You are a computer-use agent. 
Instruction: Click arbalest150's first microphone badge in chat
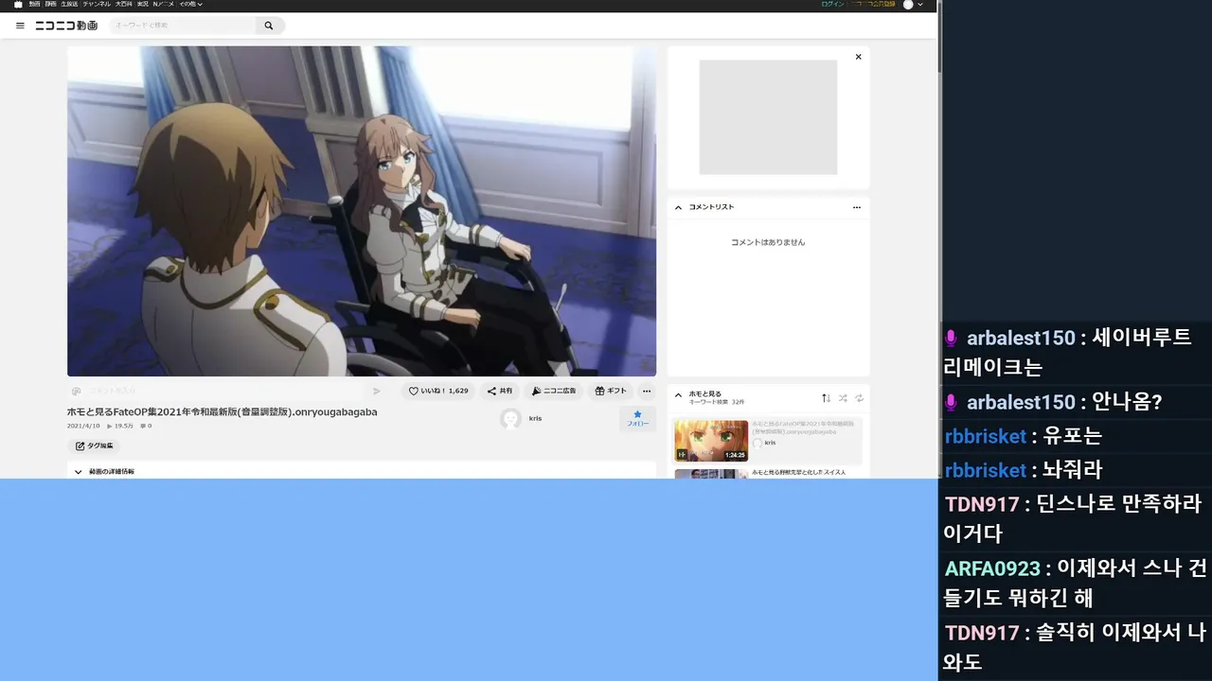[x=952, y=338]
